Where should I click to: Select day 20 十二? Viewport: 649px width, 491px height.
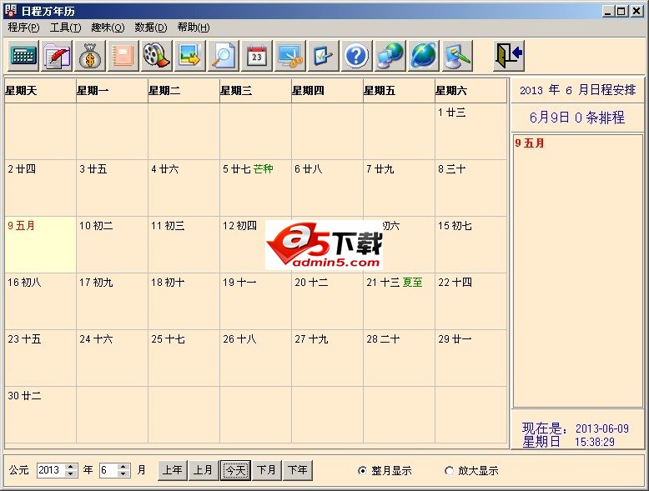pyautogui.click(x=327, y=301)
